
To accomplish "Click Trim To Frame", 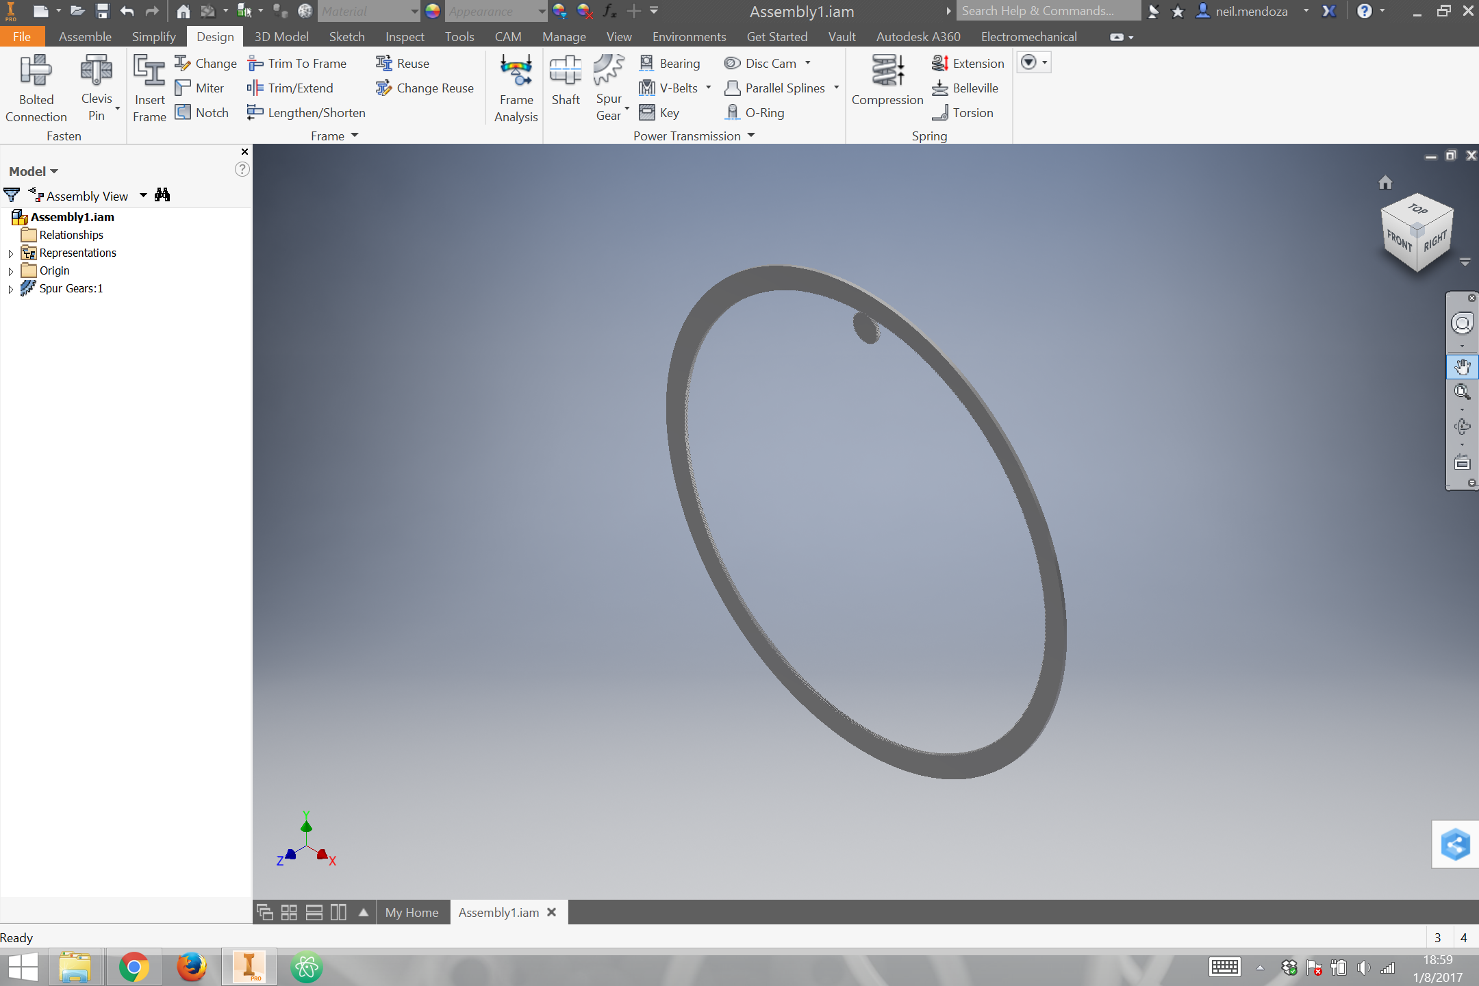I will point(297,63).
